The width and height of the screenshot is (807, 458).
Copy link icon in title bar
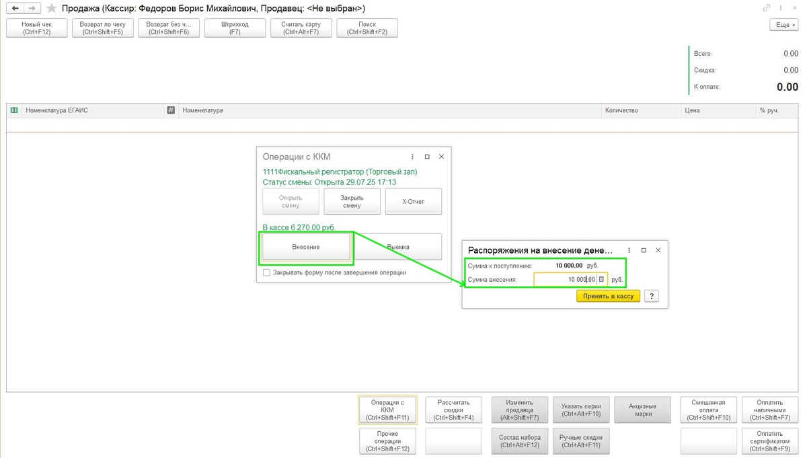(767, 8)
